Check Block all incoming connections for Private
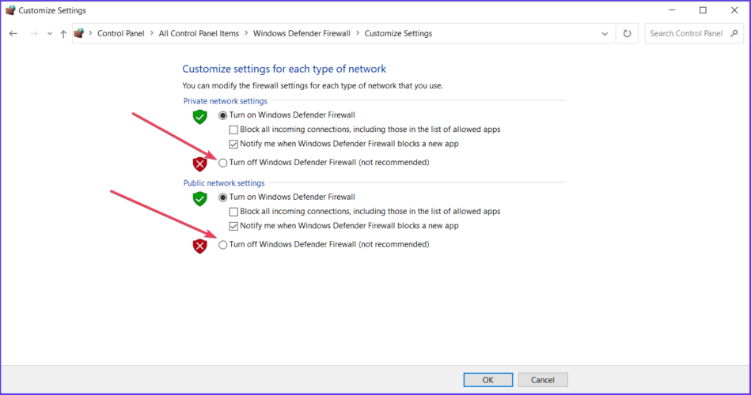This screenshot has width=751, height=395. pos(233,130)
